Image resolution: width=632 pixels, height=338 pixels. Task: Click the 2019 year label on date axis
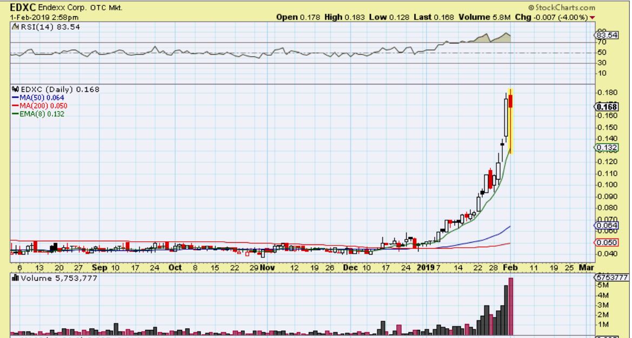pos(425,267)
